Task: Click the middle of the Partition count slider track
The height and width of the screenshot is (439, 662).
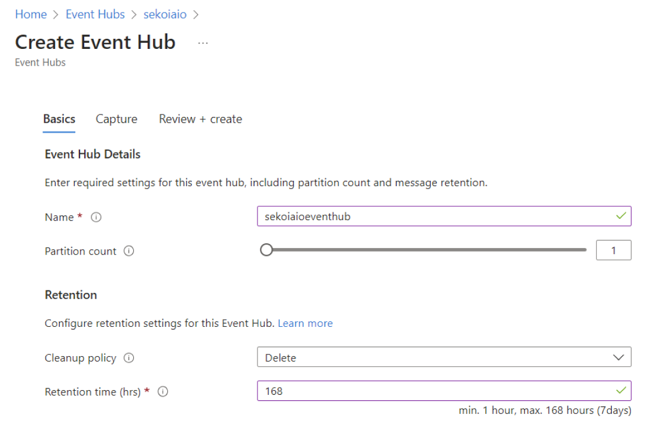Action: (426, 250)
